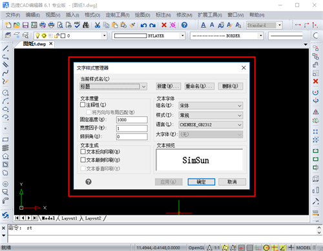Toggle the 文本反向印刷 checkbox
This screenshot has width=323, height=251.
tap(83, 152)
